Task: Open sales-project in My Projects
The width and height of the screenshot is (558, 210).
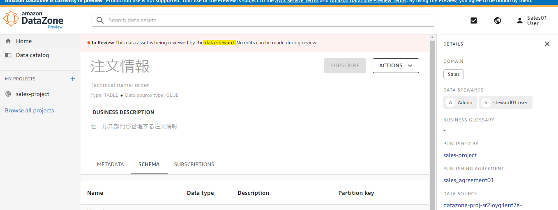Action: tap(32, 94)
